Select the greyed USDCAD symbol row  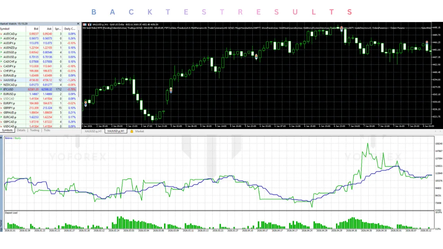(38, 99)
